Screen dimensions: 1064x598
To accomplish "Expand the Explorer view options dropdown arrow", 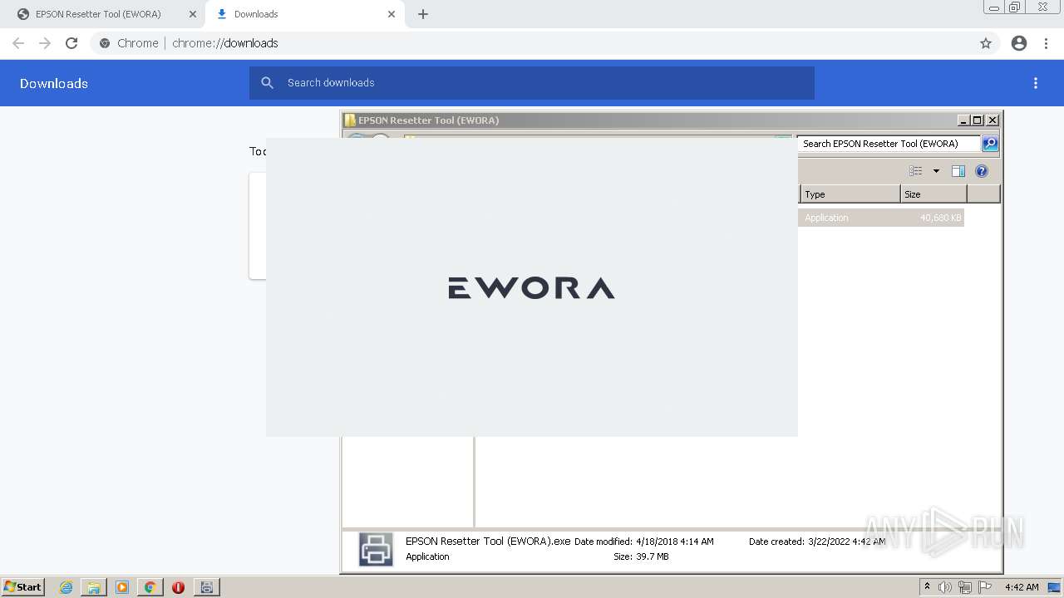I will click(x=936, y=171).
